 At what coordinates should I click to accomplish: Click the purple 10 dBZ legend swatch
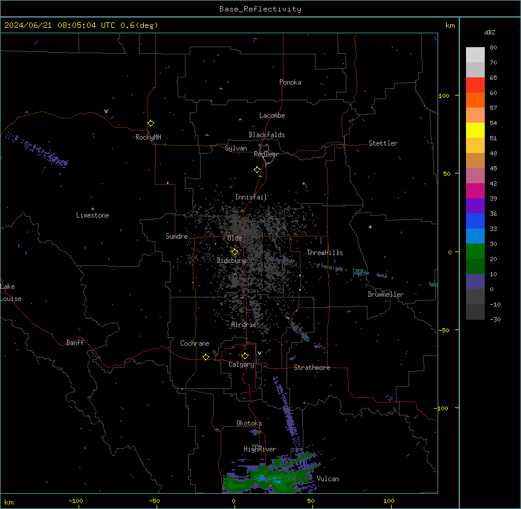tap(475, 282)
